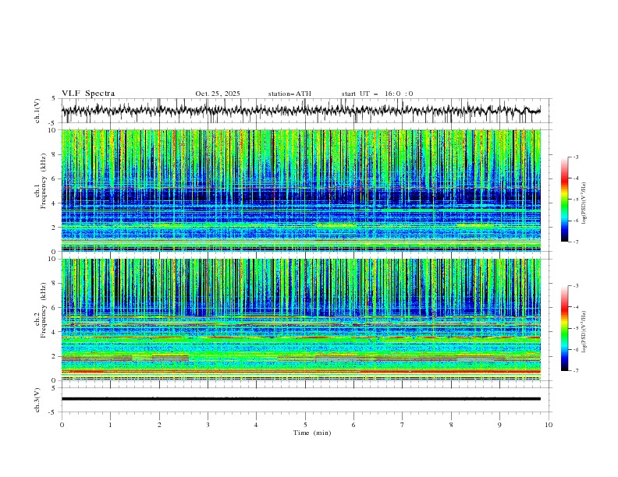Click the "5" tick on ch.3(V) axis
The image size is (618, 477).
tap(54, 387)
